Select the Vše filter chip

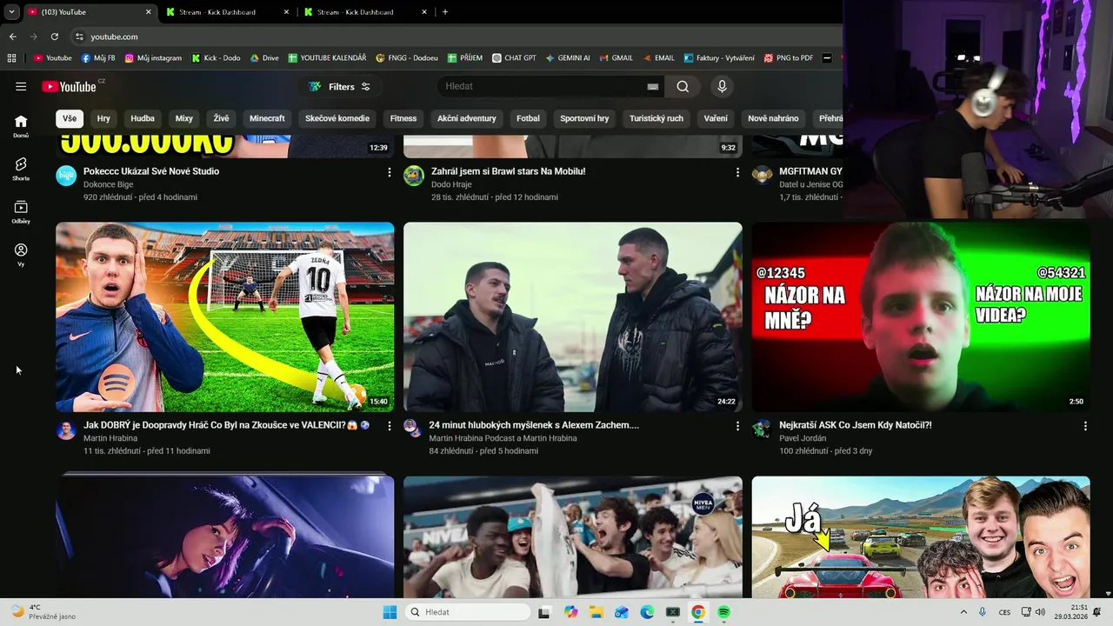70,118
